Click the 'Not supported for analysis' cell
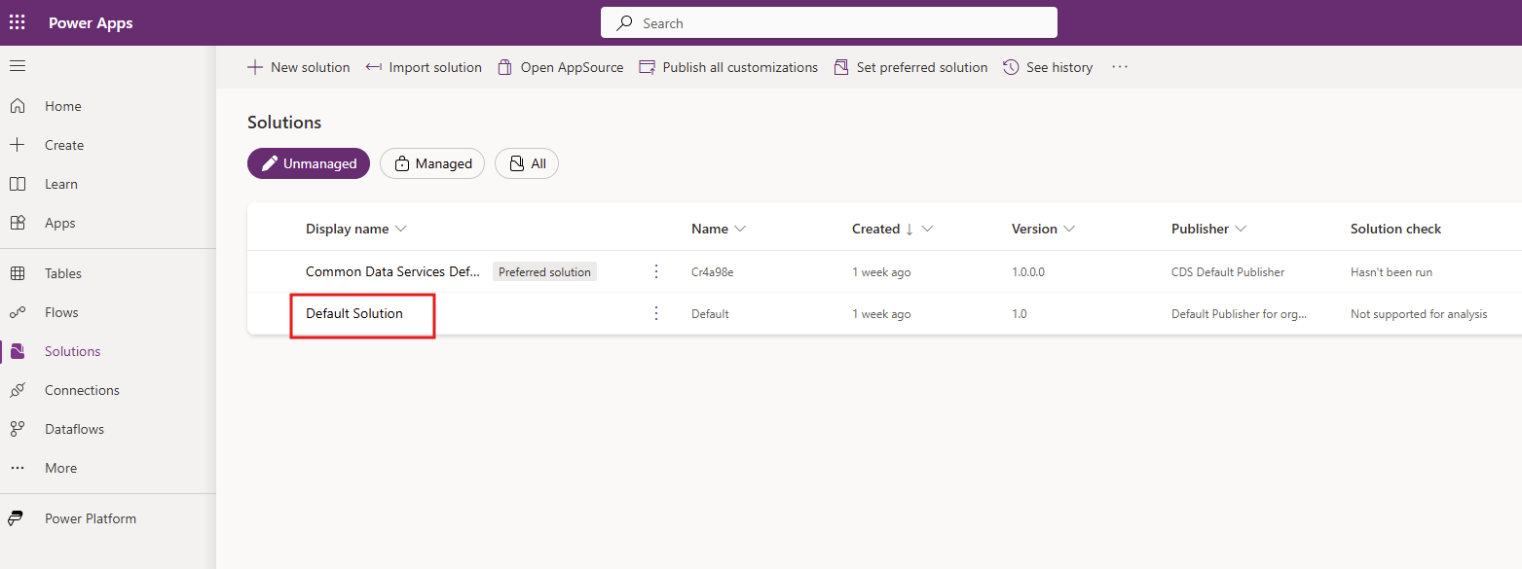The height and width of the screenshot is (569, 1522). click(x=1419, y=314)
